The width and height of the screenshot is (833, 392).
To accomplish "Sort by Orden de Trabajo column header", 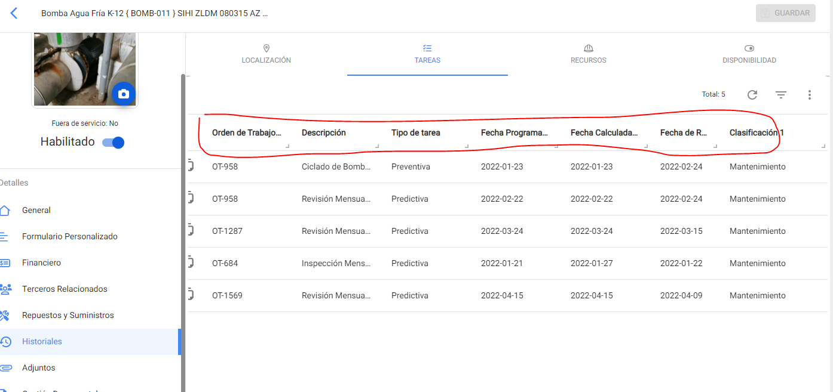I will (246, 132).
